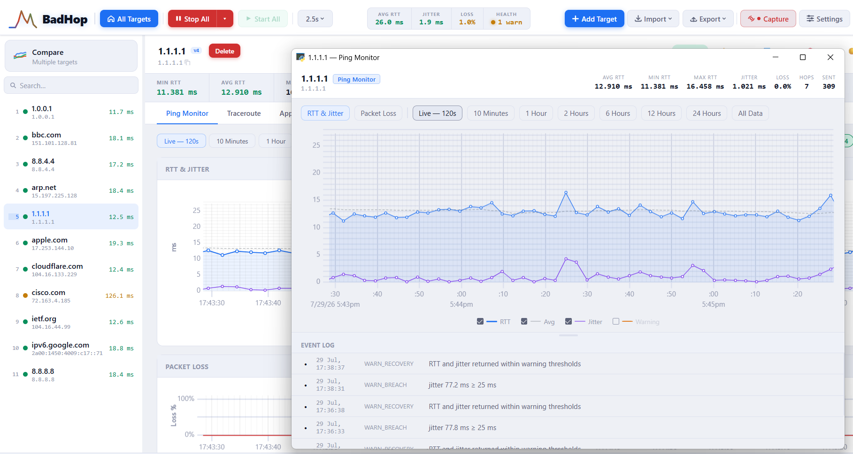This screenshot has width=853, height=454.
Task: Select the cloudflare.com target row
Action: click(71, 269)
